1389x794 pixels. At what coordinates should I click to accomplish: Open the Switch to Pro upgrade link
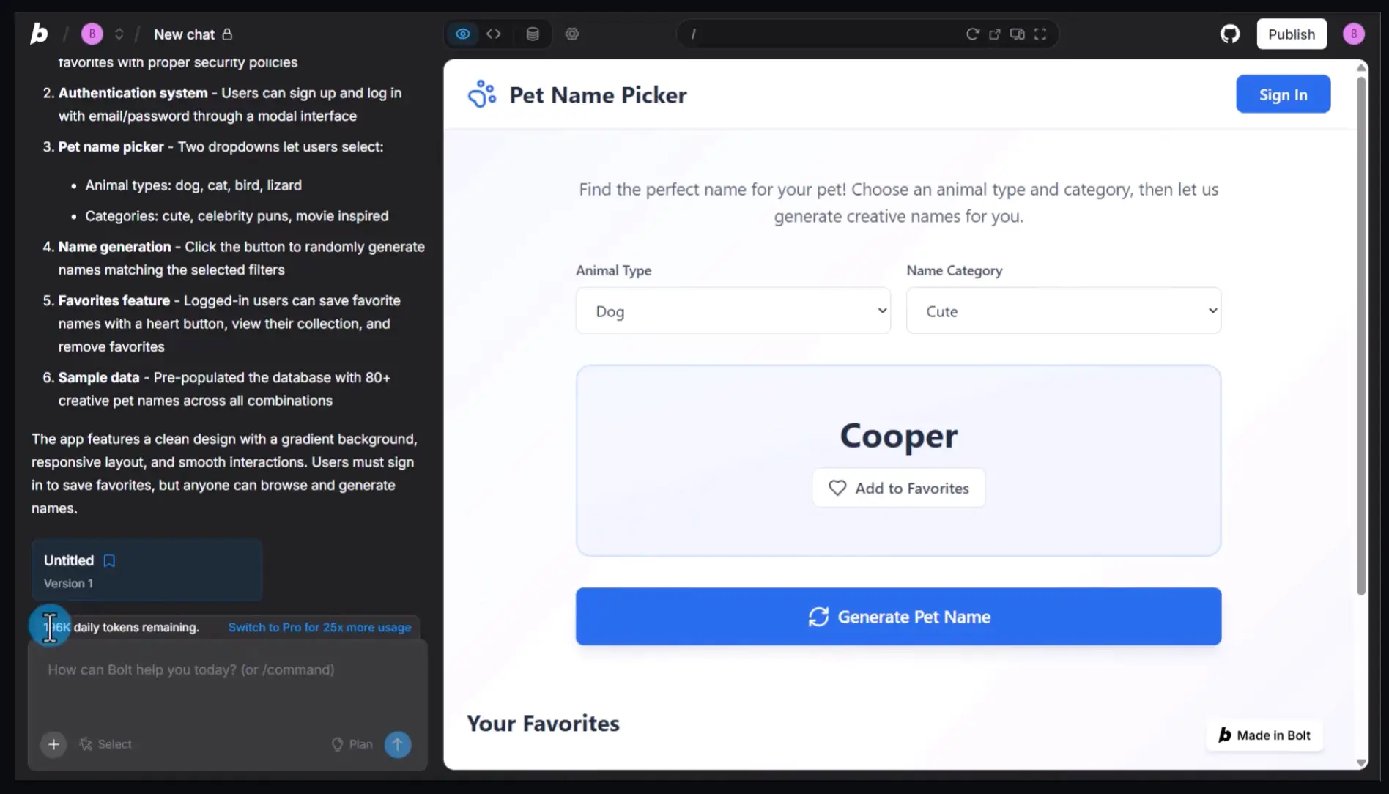click(x=319, y=627)
